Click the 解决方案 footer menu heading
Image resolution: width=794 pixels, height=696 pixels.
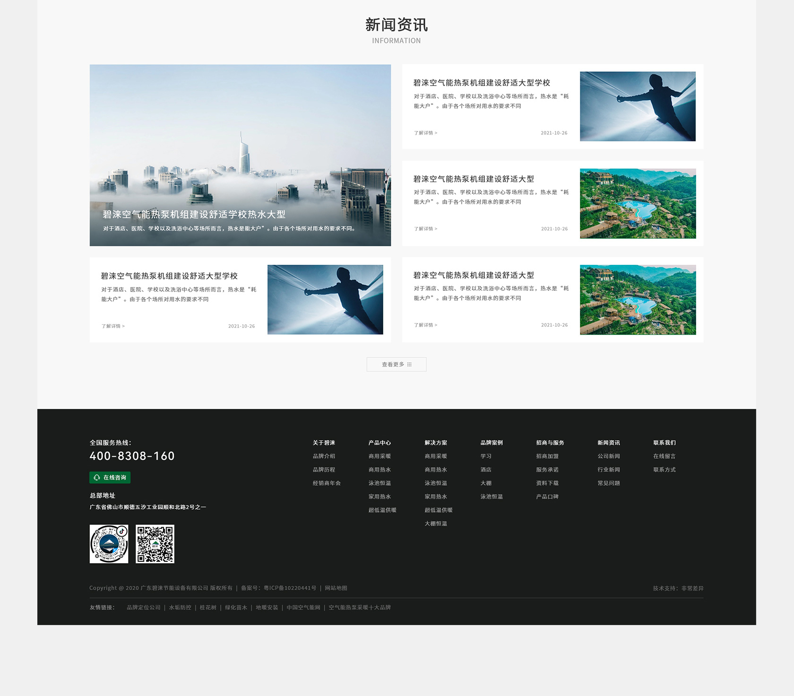click(435, 443)
